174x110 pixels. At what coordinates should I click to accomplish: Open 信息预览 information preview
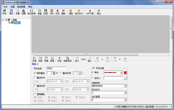(x=68, y=59)
